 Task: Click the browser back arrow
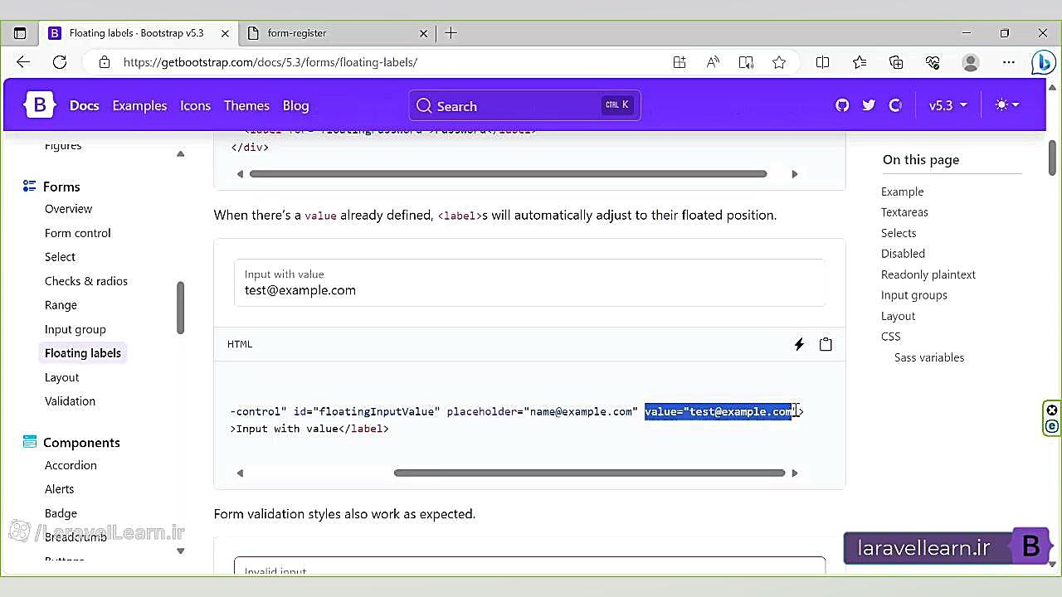click(x=23, y=62)
